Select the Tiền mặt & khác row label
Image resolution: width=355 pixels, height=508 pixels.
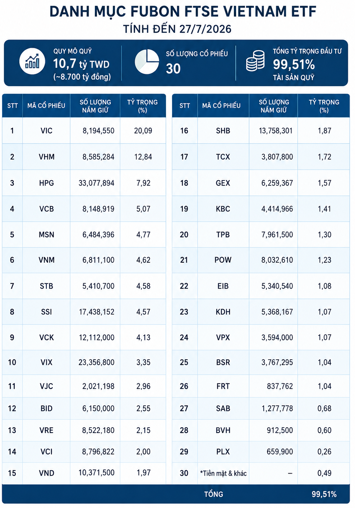(x=223, y=473)
